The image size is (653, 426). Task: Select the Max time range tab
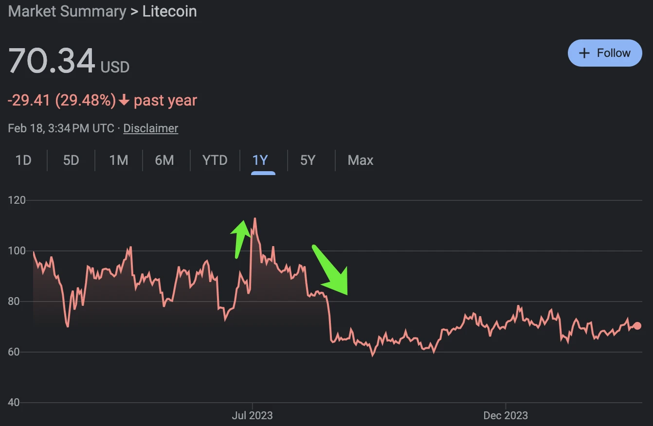[x=361, y=160]
